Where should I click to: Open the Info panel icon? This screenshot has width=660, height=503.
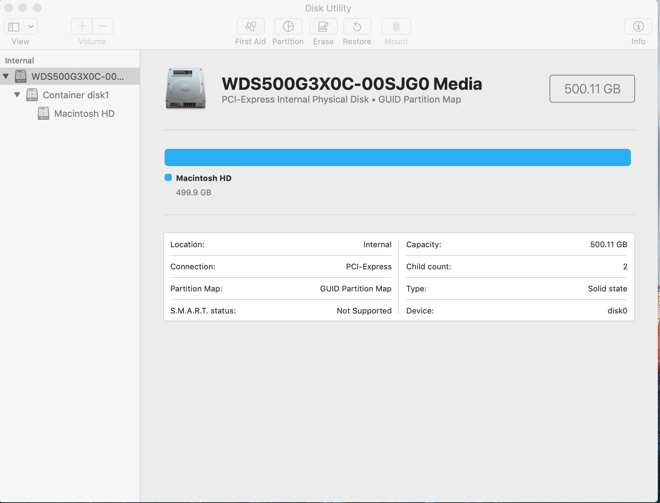tap(638, 27)
